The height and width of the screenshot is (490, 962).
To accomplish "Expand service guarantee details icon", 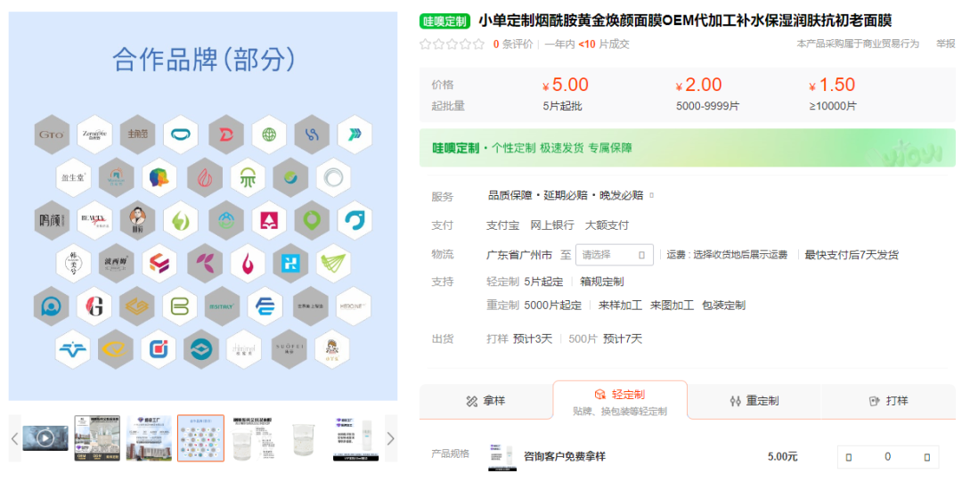I will pyautogui.click(x=651, y=195).
